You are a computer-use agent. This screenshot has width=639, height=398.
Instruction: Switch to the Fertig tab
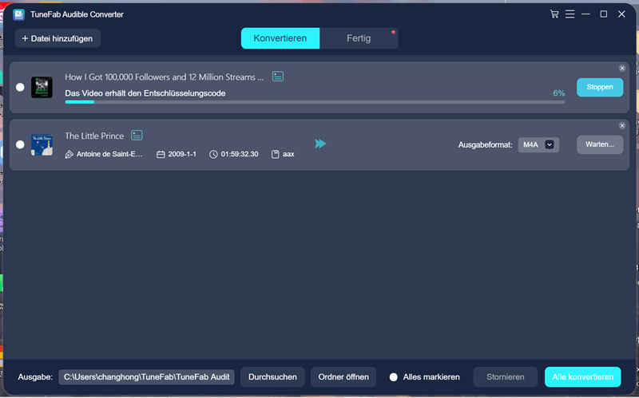359,38
